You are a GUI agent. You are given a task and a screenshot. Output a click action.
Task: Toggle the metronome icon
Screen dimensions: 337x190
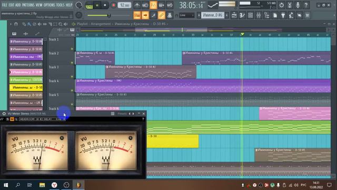137,5
